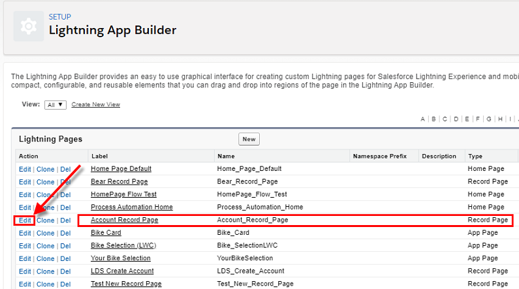Sort by the Type column header
Image resolution: width=519 pixels, height=289 pixels.
point(475,156)
